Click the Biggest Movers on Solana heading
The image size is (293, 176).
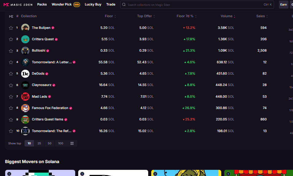tap(32, 162)
